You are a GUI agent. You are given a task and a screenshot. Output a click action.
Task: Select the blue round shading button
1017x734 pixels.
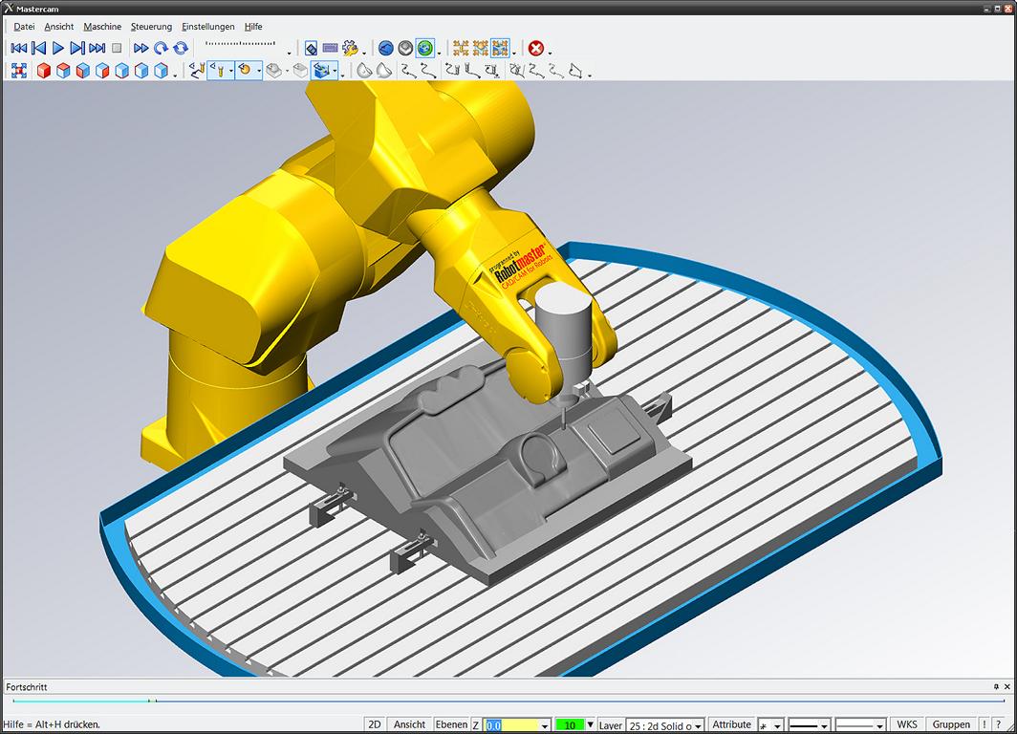click(x=386, y=48)
